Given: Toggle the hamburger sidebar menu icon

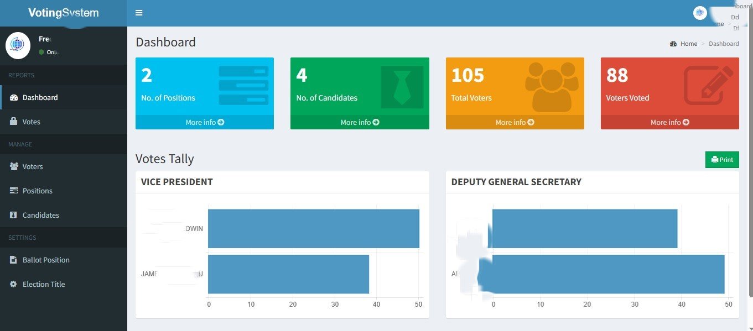Looking at the screenshot, I should coord(139,13).
